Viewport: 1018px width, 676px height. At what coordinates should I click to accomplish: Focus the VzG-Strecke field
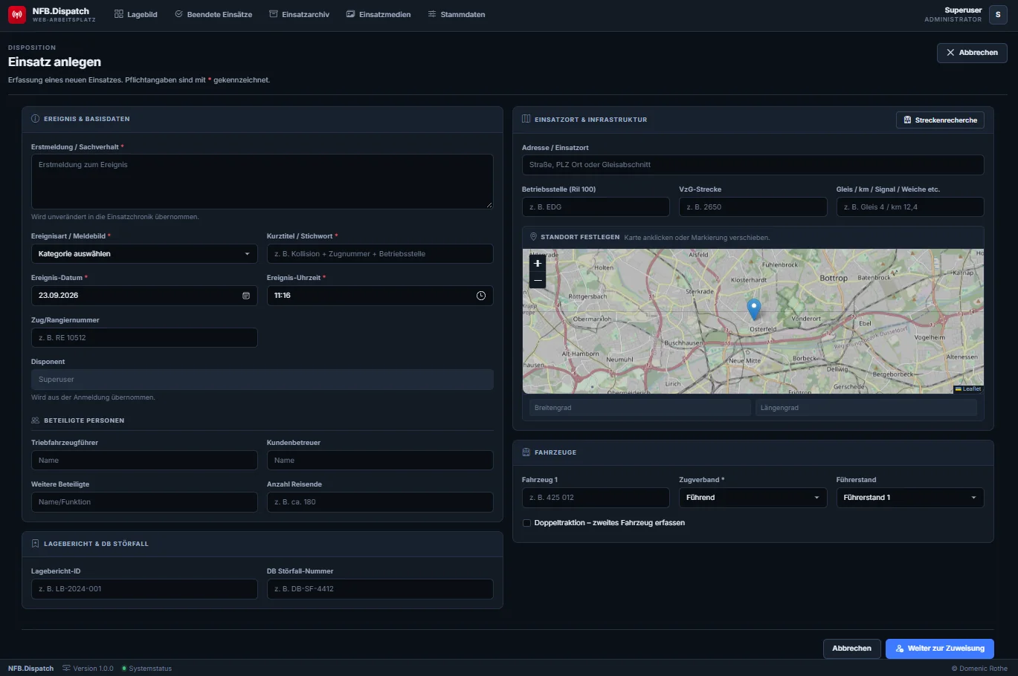(753, 207)
